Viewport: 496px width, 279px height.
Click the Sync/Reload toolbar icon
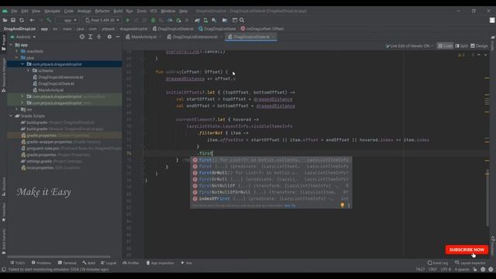point(22,20)
